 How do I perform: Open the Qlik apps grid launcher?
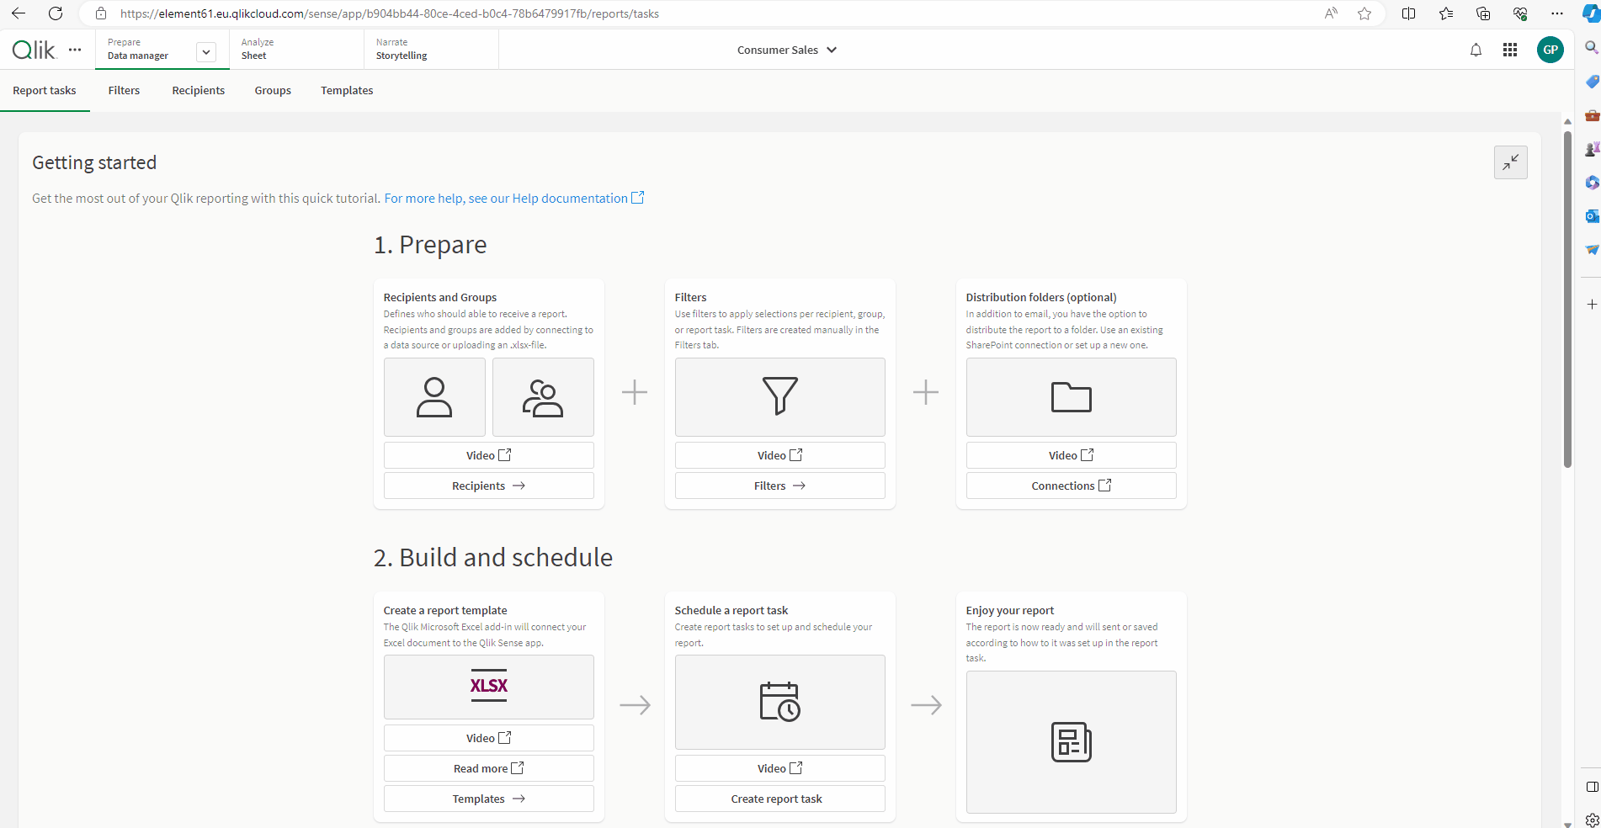point(1510,50)
